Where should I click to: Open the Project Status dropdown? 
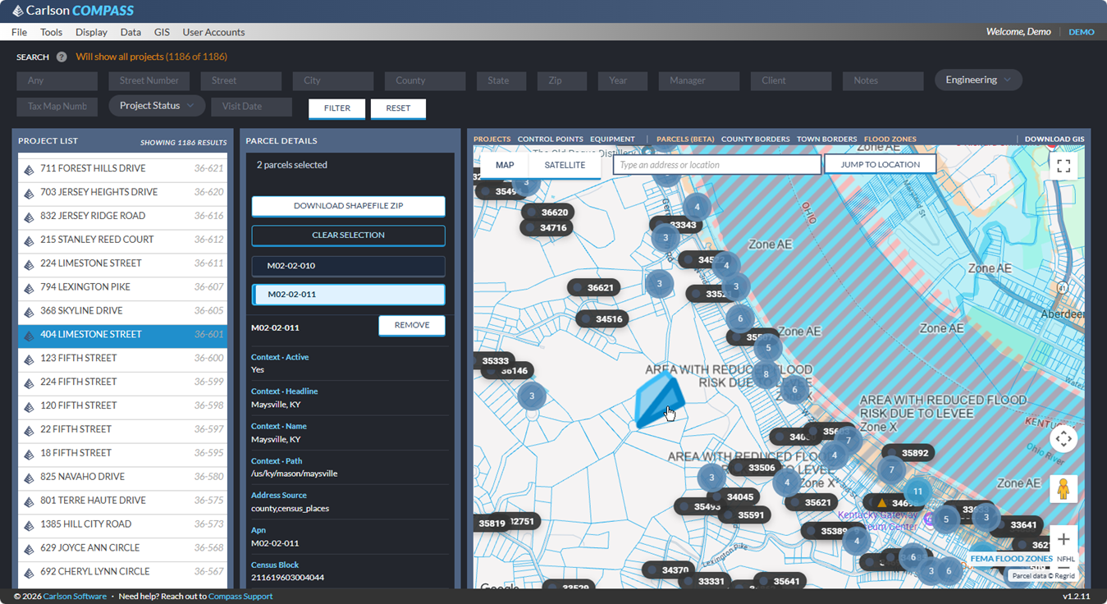[157, 106]
